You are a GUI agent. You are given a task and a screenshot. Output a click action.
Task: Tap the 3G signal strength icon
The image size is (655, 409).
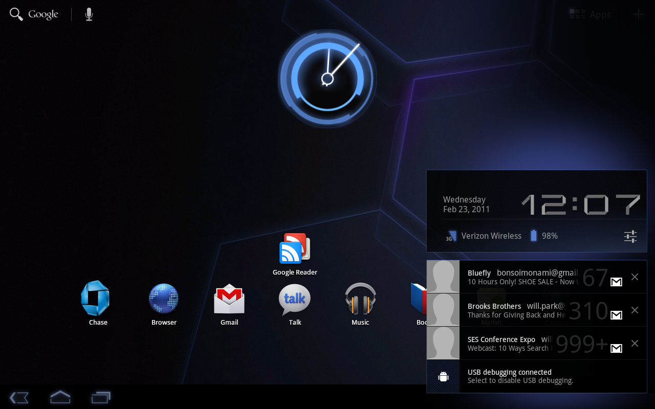451,236
